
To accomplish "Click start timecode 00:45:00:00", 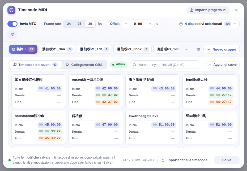I will 50,125.
